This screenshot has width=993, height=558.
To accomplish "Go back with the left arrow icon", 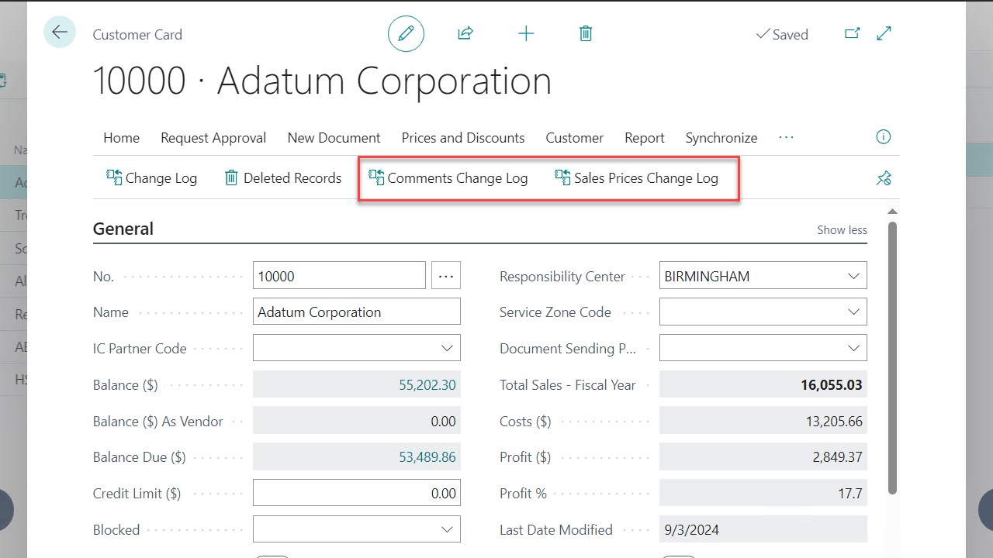I will click(60, 32).
